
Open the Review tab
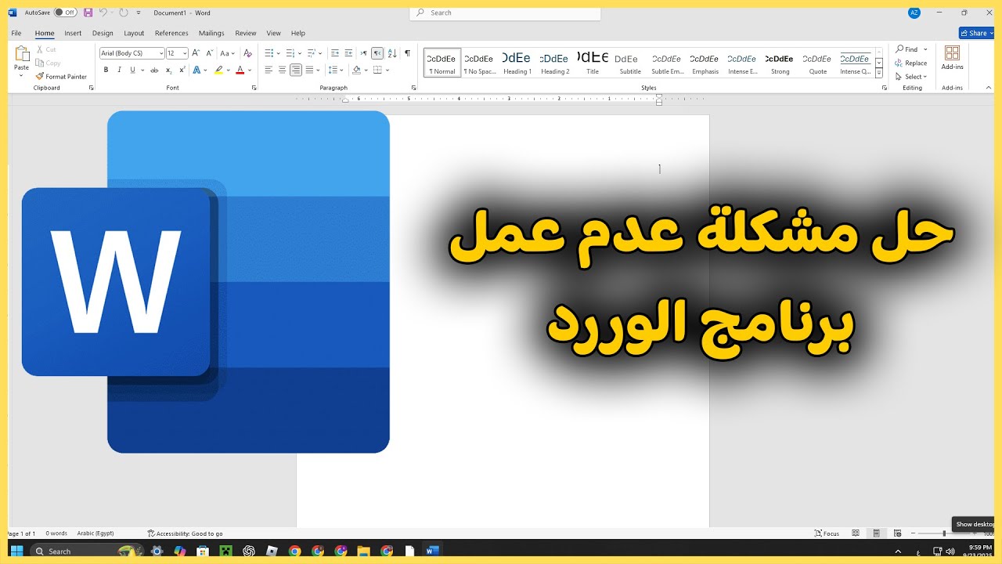(246, 33)
